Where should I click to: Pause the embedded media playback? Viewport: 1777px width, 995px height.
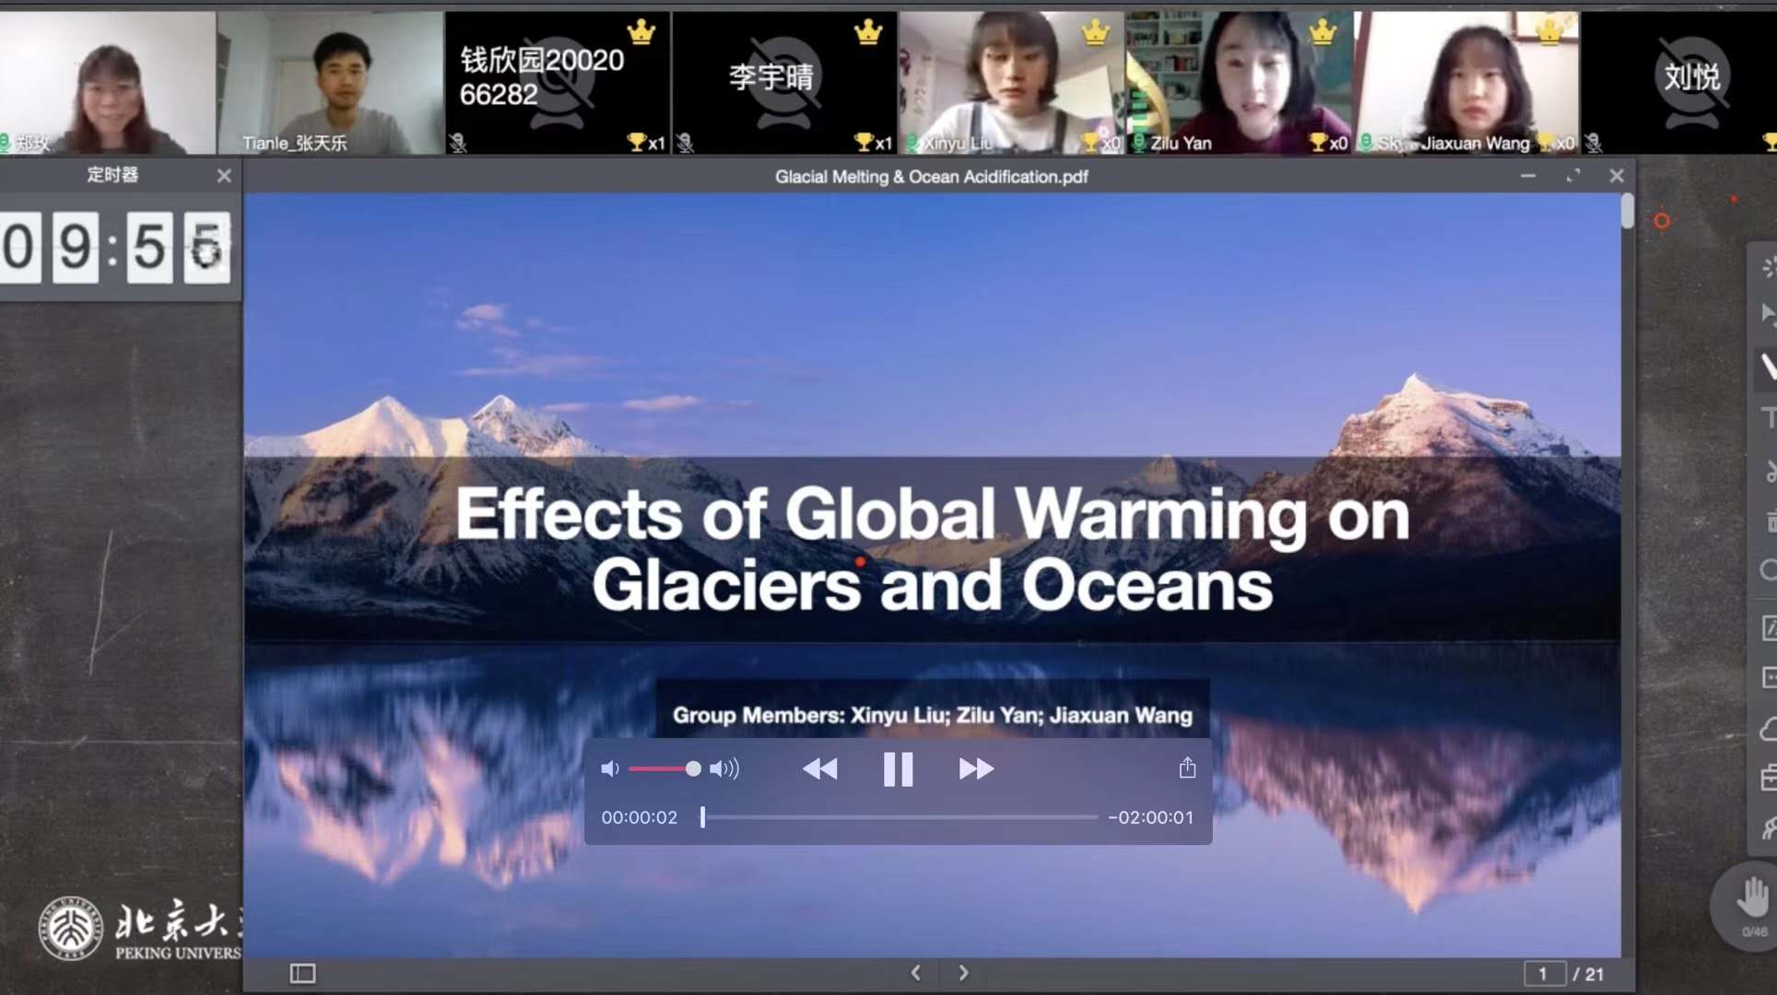(x=898, y=768)
